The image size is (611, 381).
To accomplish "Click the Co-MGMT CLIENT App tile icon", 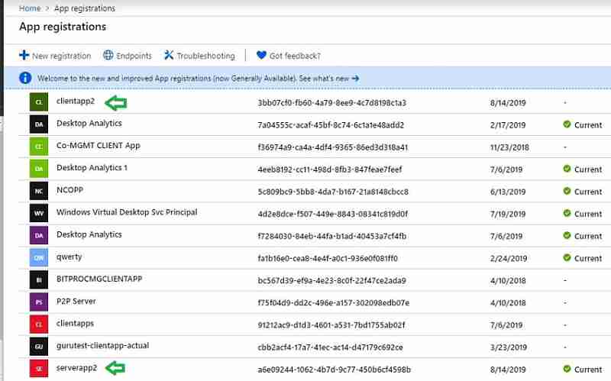I will pyautogui.click(x=39, y=147).
